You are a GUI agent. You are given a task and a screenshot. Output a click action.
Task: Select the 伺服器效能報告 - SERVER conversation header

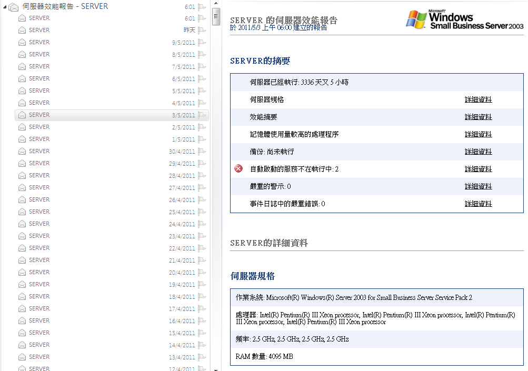point(105,6)
